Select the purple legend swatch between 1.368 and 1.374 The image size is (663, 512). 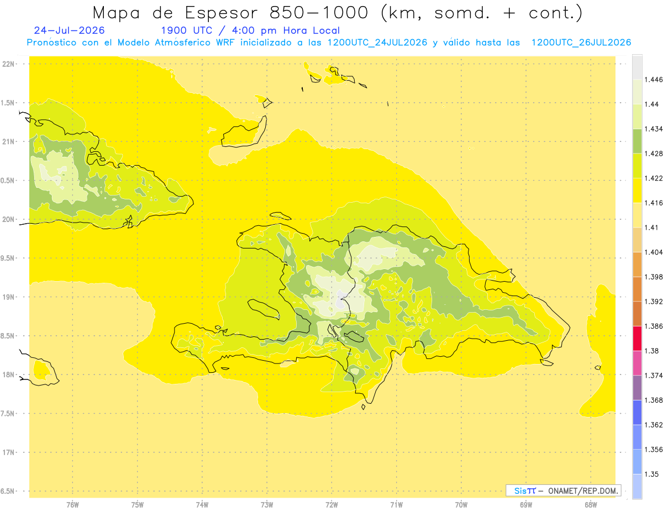pos(637,387)
